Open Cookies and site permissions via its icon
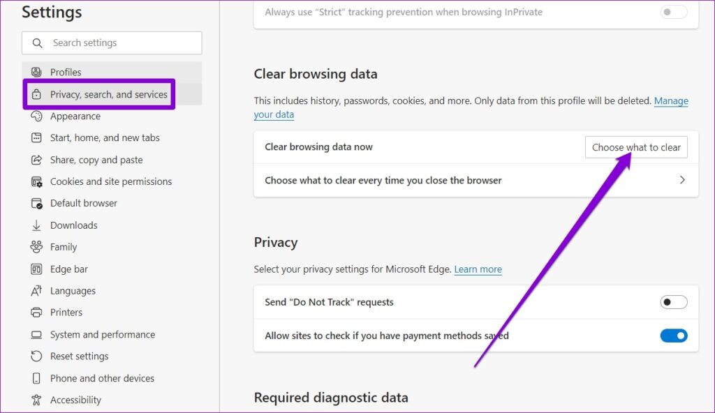 coord(36,181)
